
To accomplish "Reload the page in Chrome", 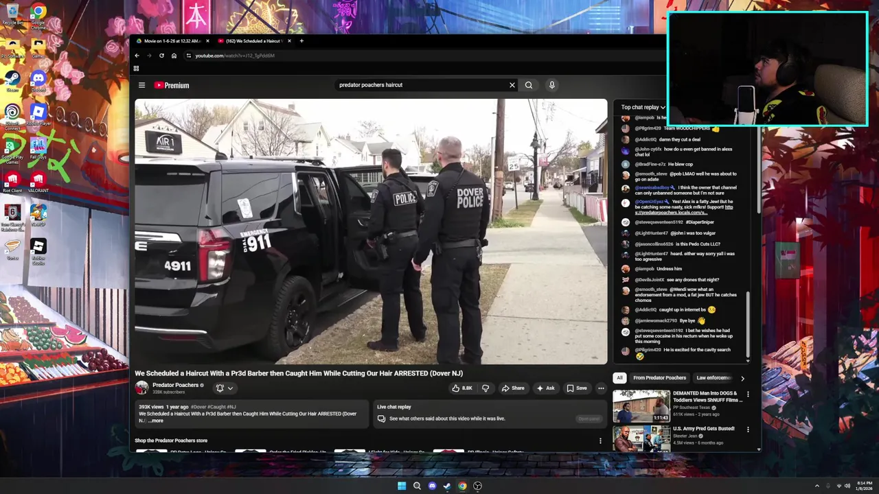I will pyautogui.click(x=161, y=56).
